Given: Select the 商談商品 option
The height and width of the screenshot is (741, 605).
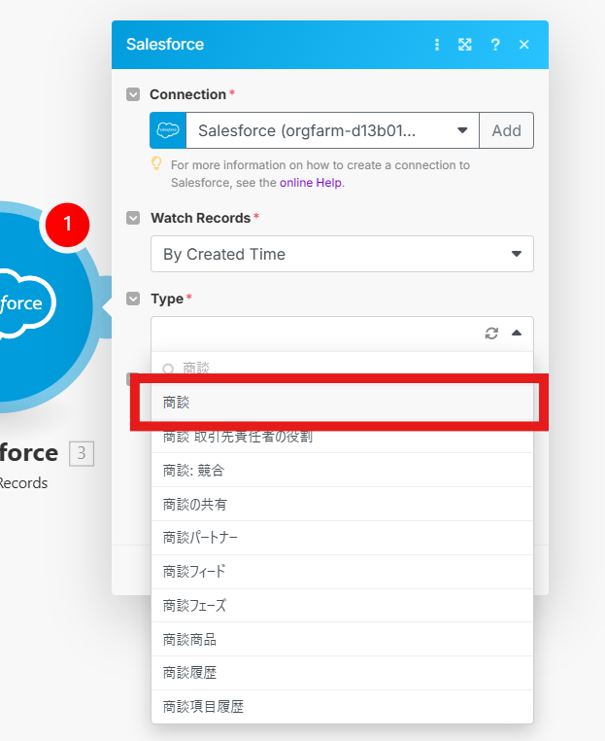Looking at the screenshot, I should pyautogui.click(x=342, y=640).
